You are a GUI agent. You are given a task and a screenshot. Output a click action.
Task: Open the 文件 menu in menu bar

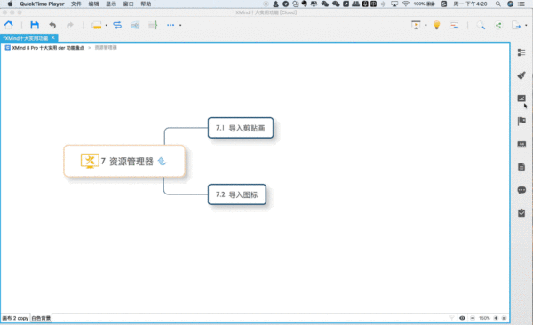(76, 4)
